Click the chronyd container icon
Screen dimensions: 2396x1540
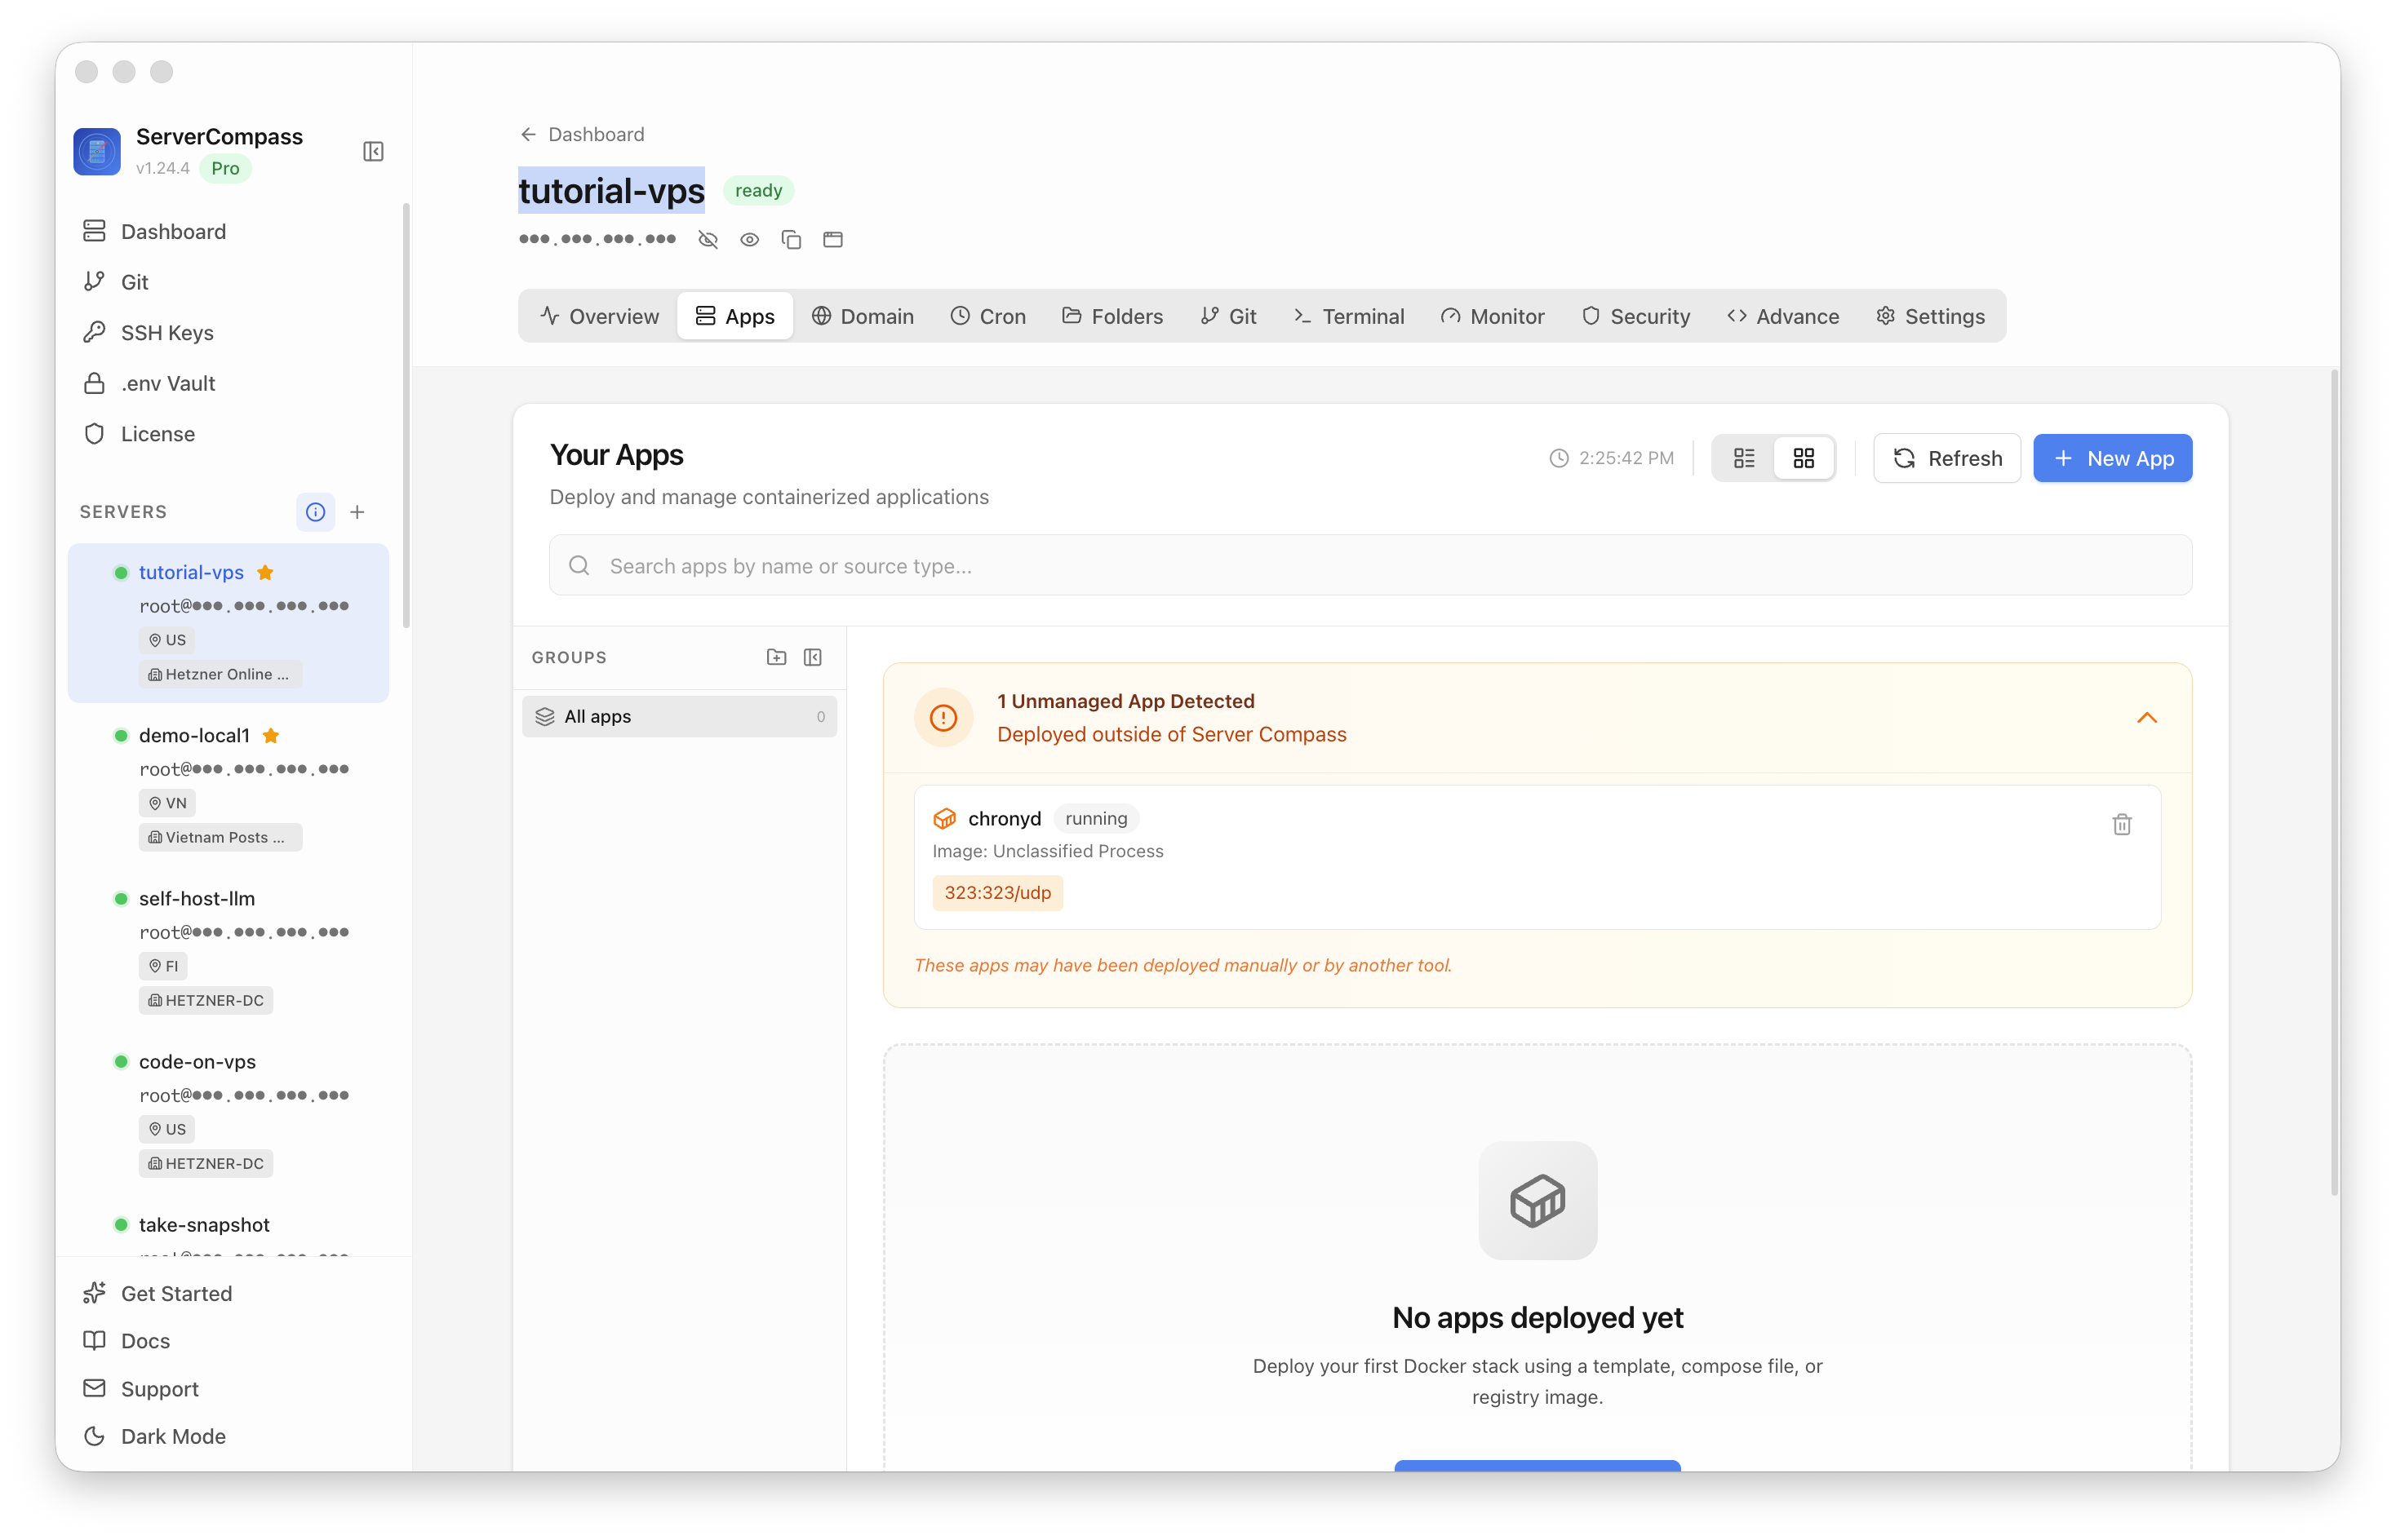(944, 818)
